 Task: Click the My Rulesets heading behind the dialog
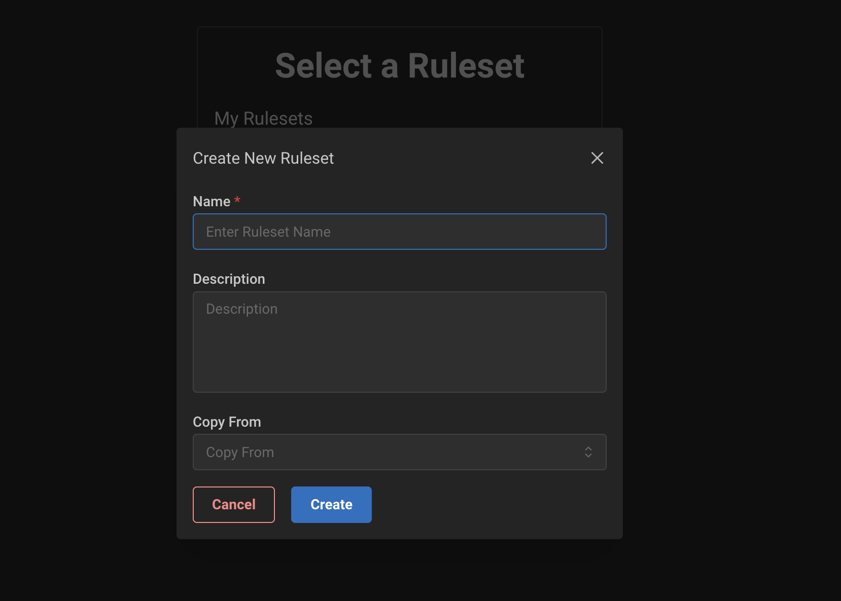click(263, 118)
